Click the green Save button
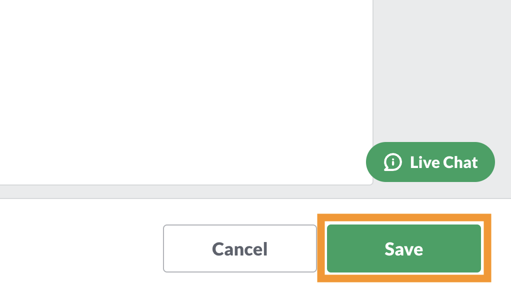Screen dimensions: 511x295 pyautogui.click(x=403, y=248)
